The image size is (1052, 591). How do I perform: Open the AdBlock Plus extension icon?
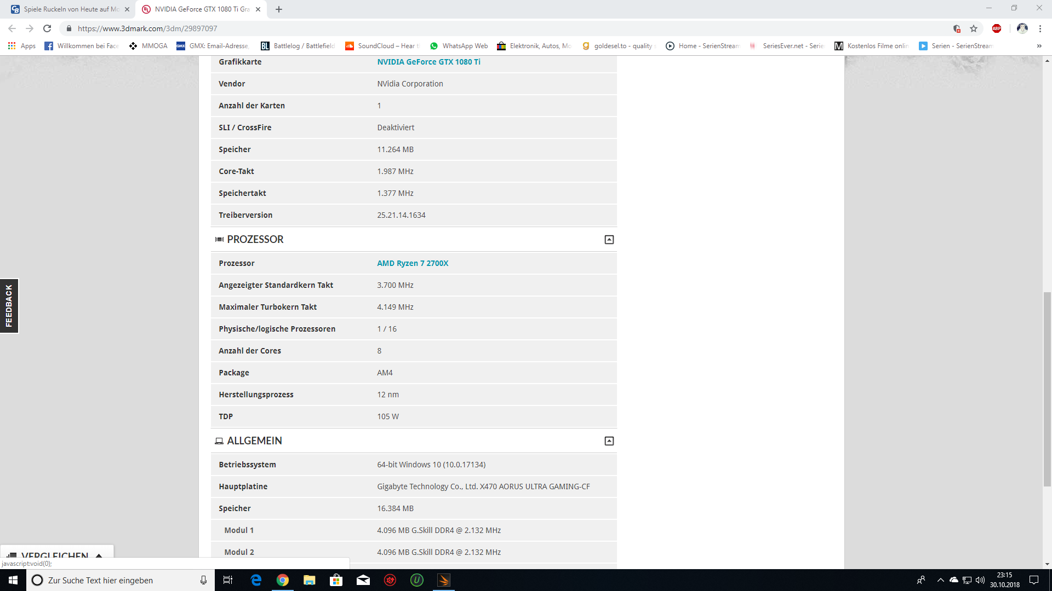coord(997,28)
